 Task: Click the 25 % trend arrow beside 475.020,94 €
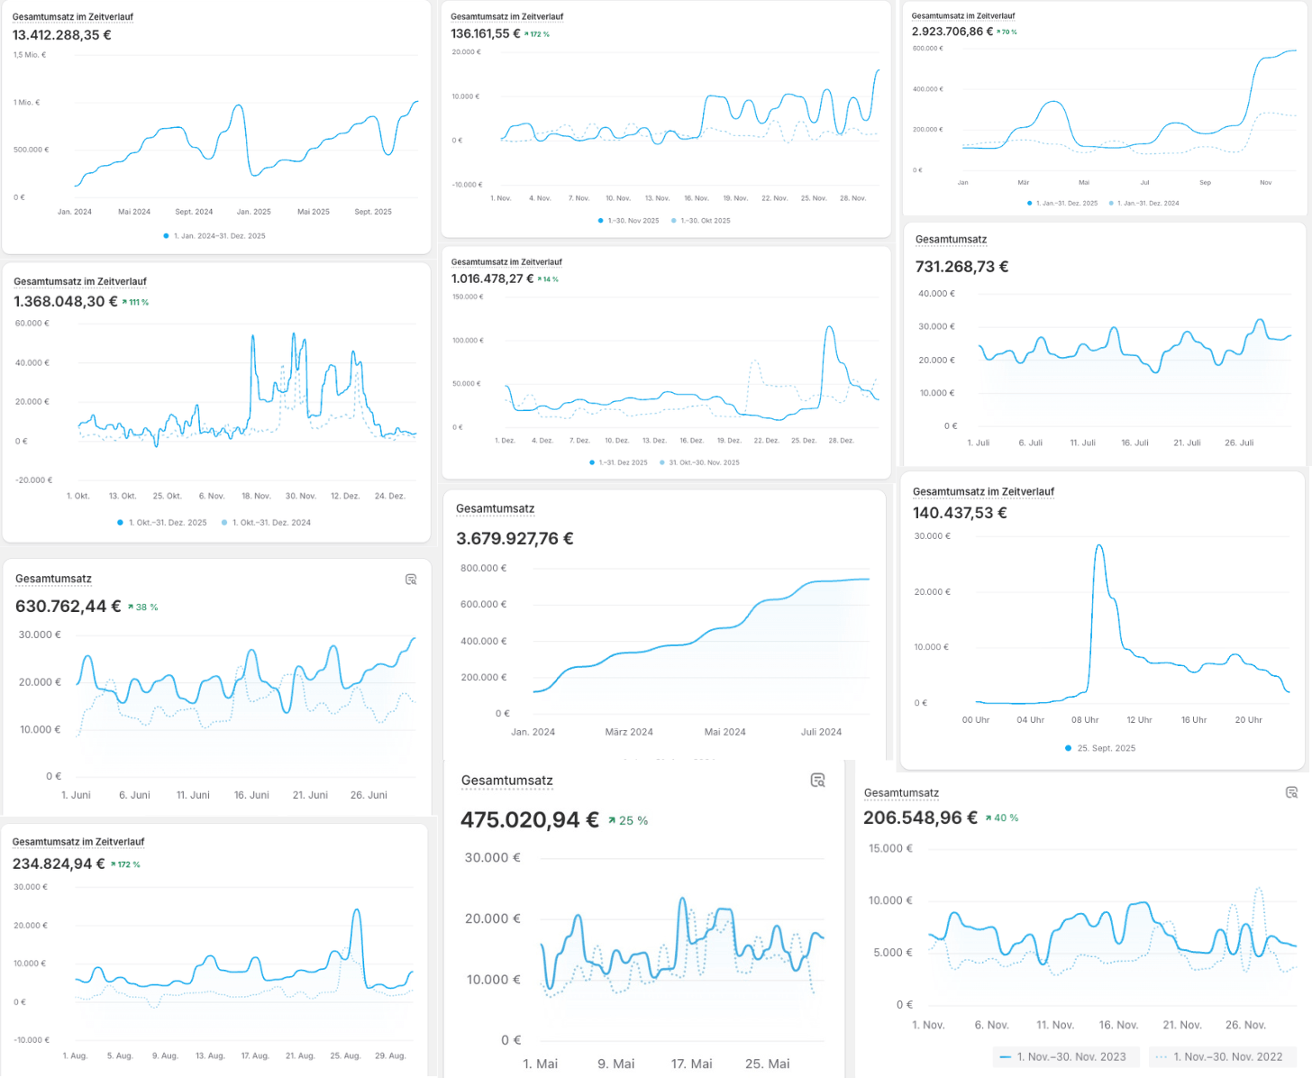(x=613, y=820)
